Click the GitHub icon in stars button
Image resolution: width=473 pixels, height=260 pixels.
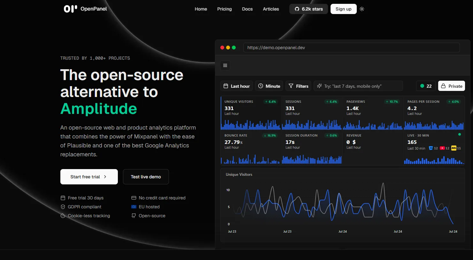point(297,9)
